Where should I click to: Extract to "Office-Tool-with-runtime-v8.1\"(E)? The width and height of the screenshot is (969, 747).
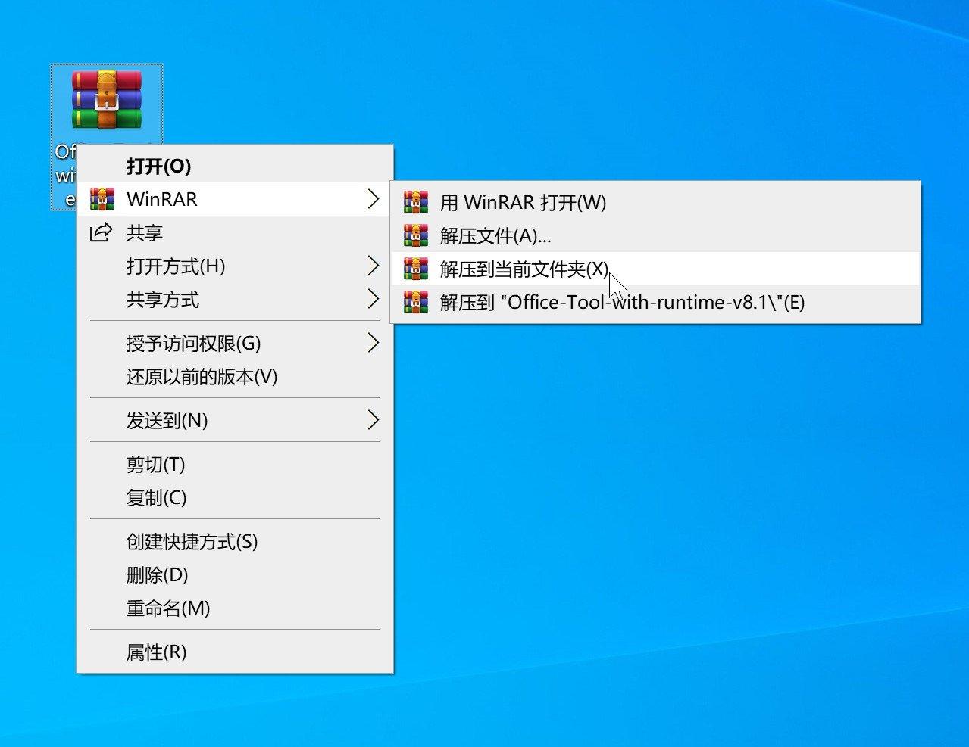(x=655, y=302)
